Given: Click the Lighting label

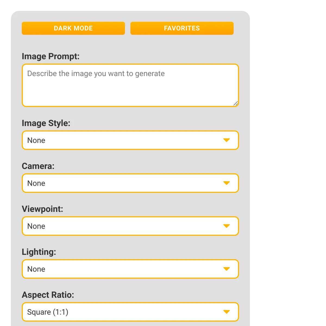Looking at the screenshot, I should click(39, 252).
